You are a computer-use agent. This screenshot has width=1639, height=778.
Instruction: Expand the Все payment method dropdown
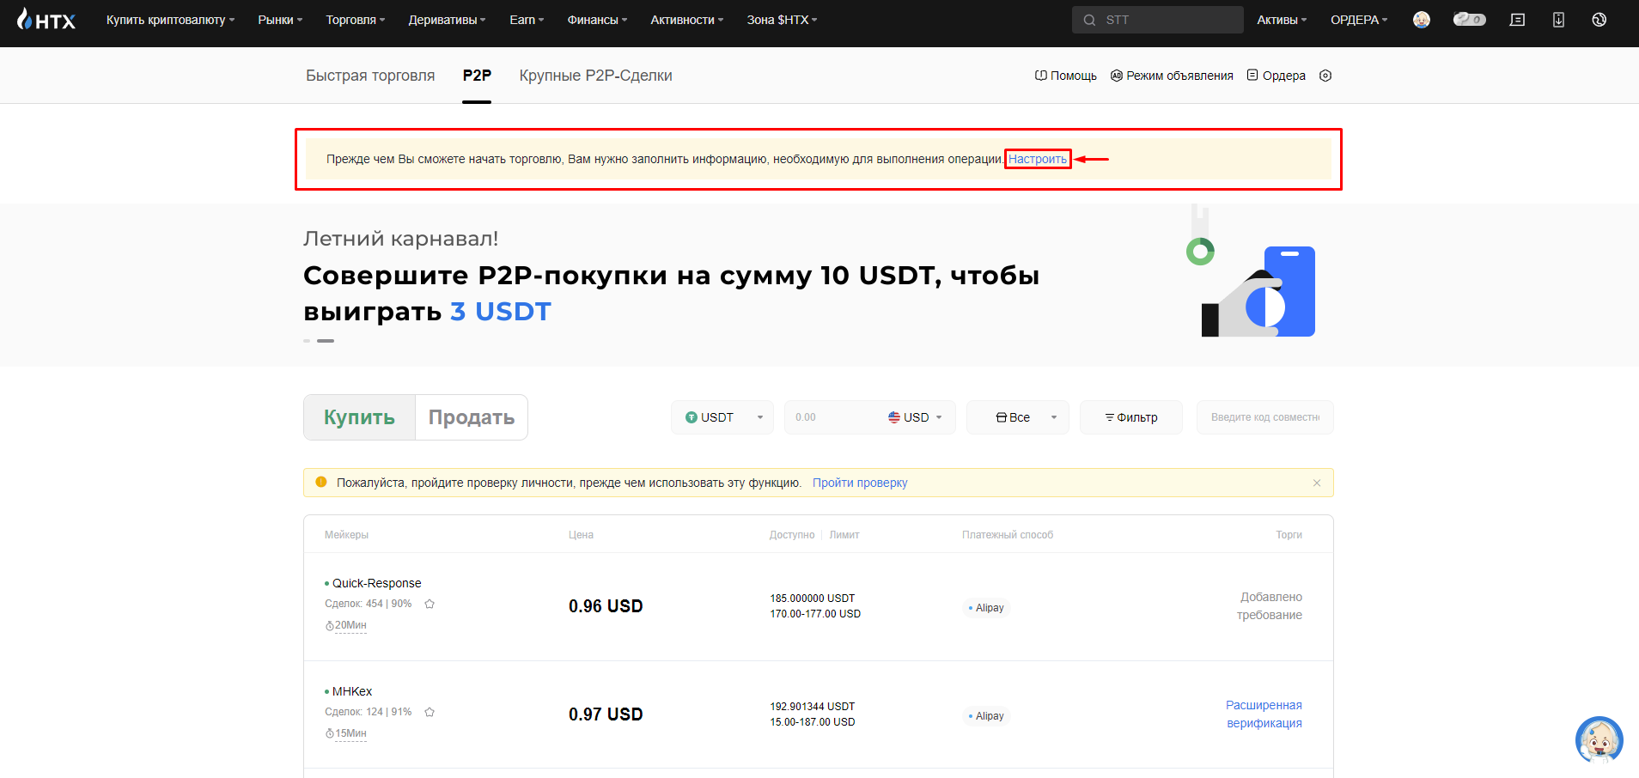click(x=1018, y=417)
